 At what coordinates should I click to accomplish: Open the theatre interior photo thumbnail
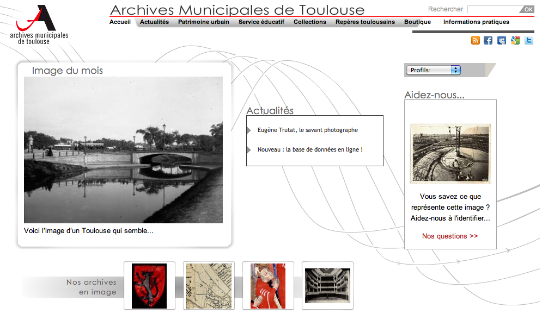[x=327, y=286]
